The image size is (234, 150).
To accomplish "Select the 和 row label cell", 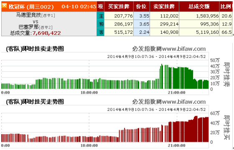I will pos(101,24).
